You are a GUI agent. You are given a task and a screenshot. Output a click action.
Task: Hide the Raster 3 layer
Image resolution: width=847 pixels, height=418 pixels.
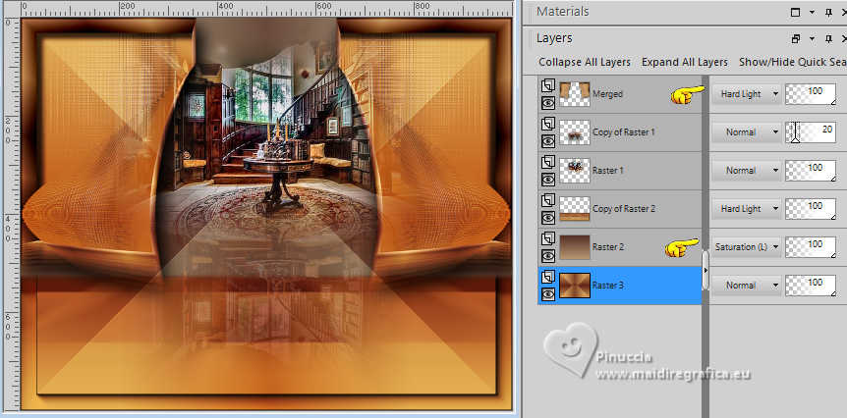tap(548, 294)
